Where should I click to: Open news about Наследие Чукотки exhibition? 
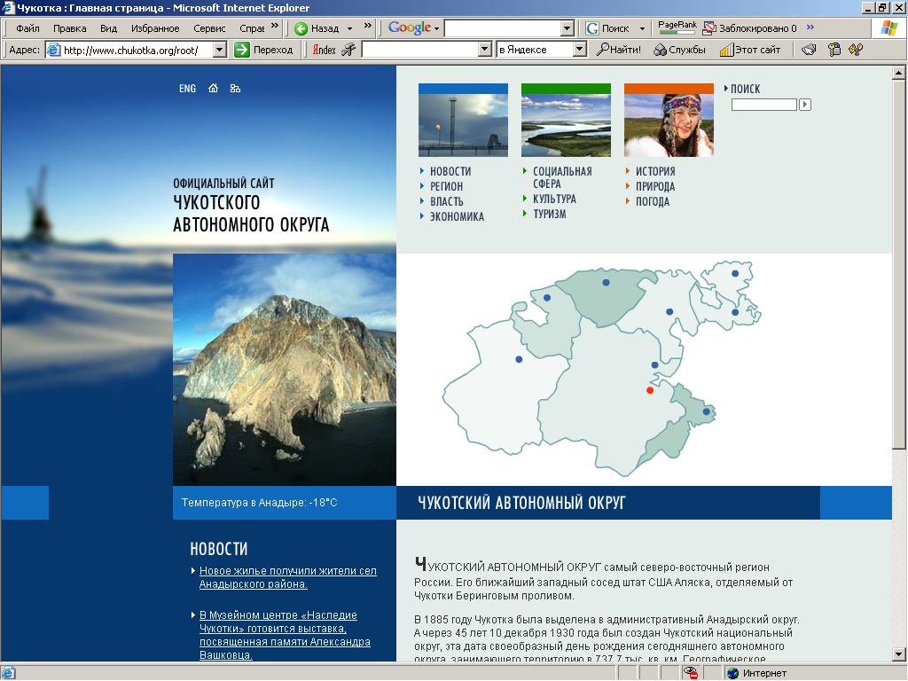[x=285, y=635]
